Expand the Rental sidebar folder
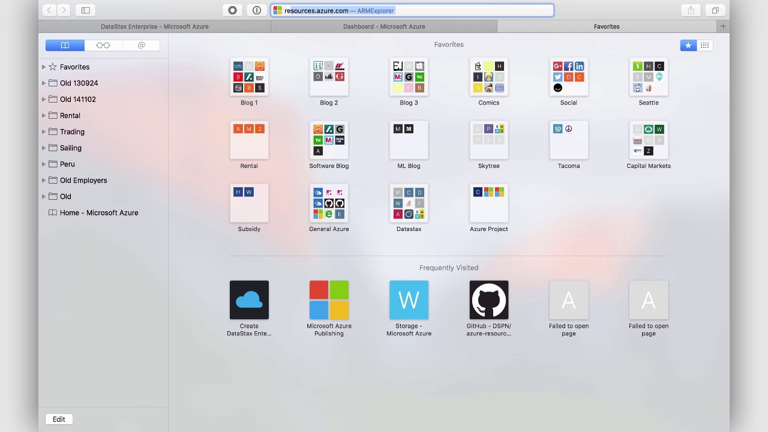 [44, 115]
